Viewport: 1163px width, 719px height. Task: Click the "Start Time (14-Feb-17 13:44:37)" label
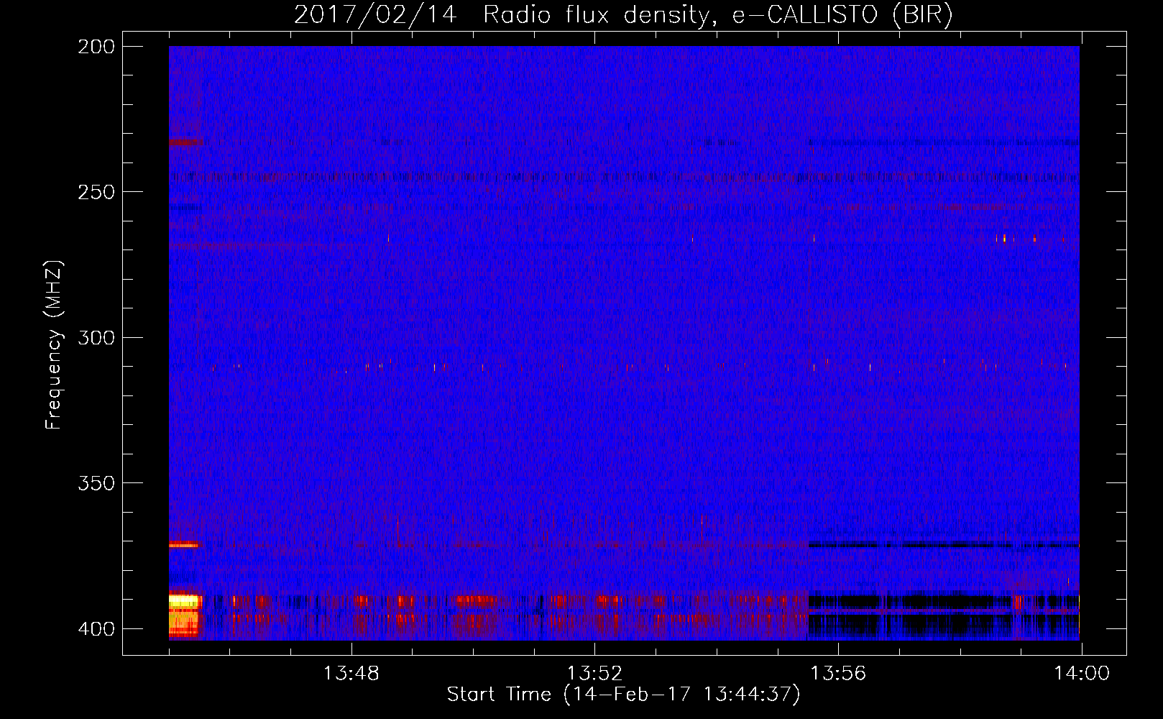623,695
